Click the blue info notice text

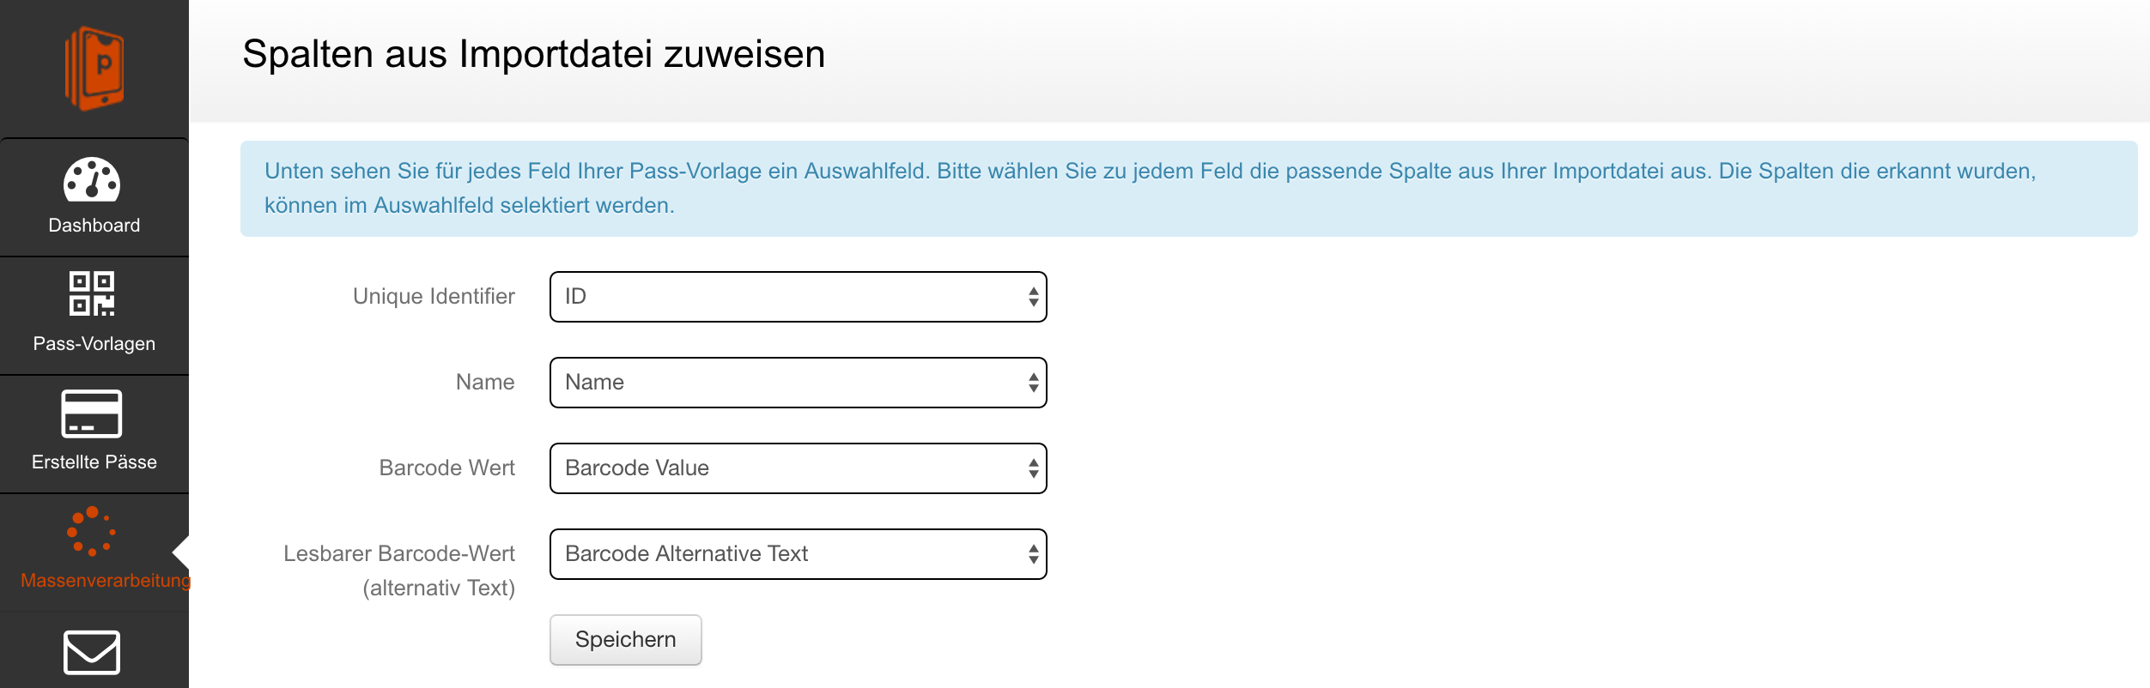(1151, 188)
